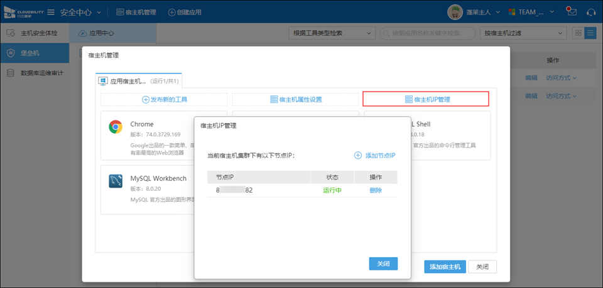
Task: Open the mail notification icon
Action: click(x=571, y=11)
